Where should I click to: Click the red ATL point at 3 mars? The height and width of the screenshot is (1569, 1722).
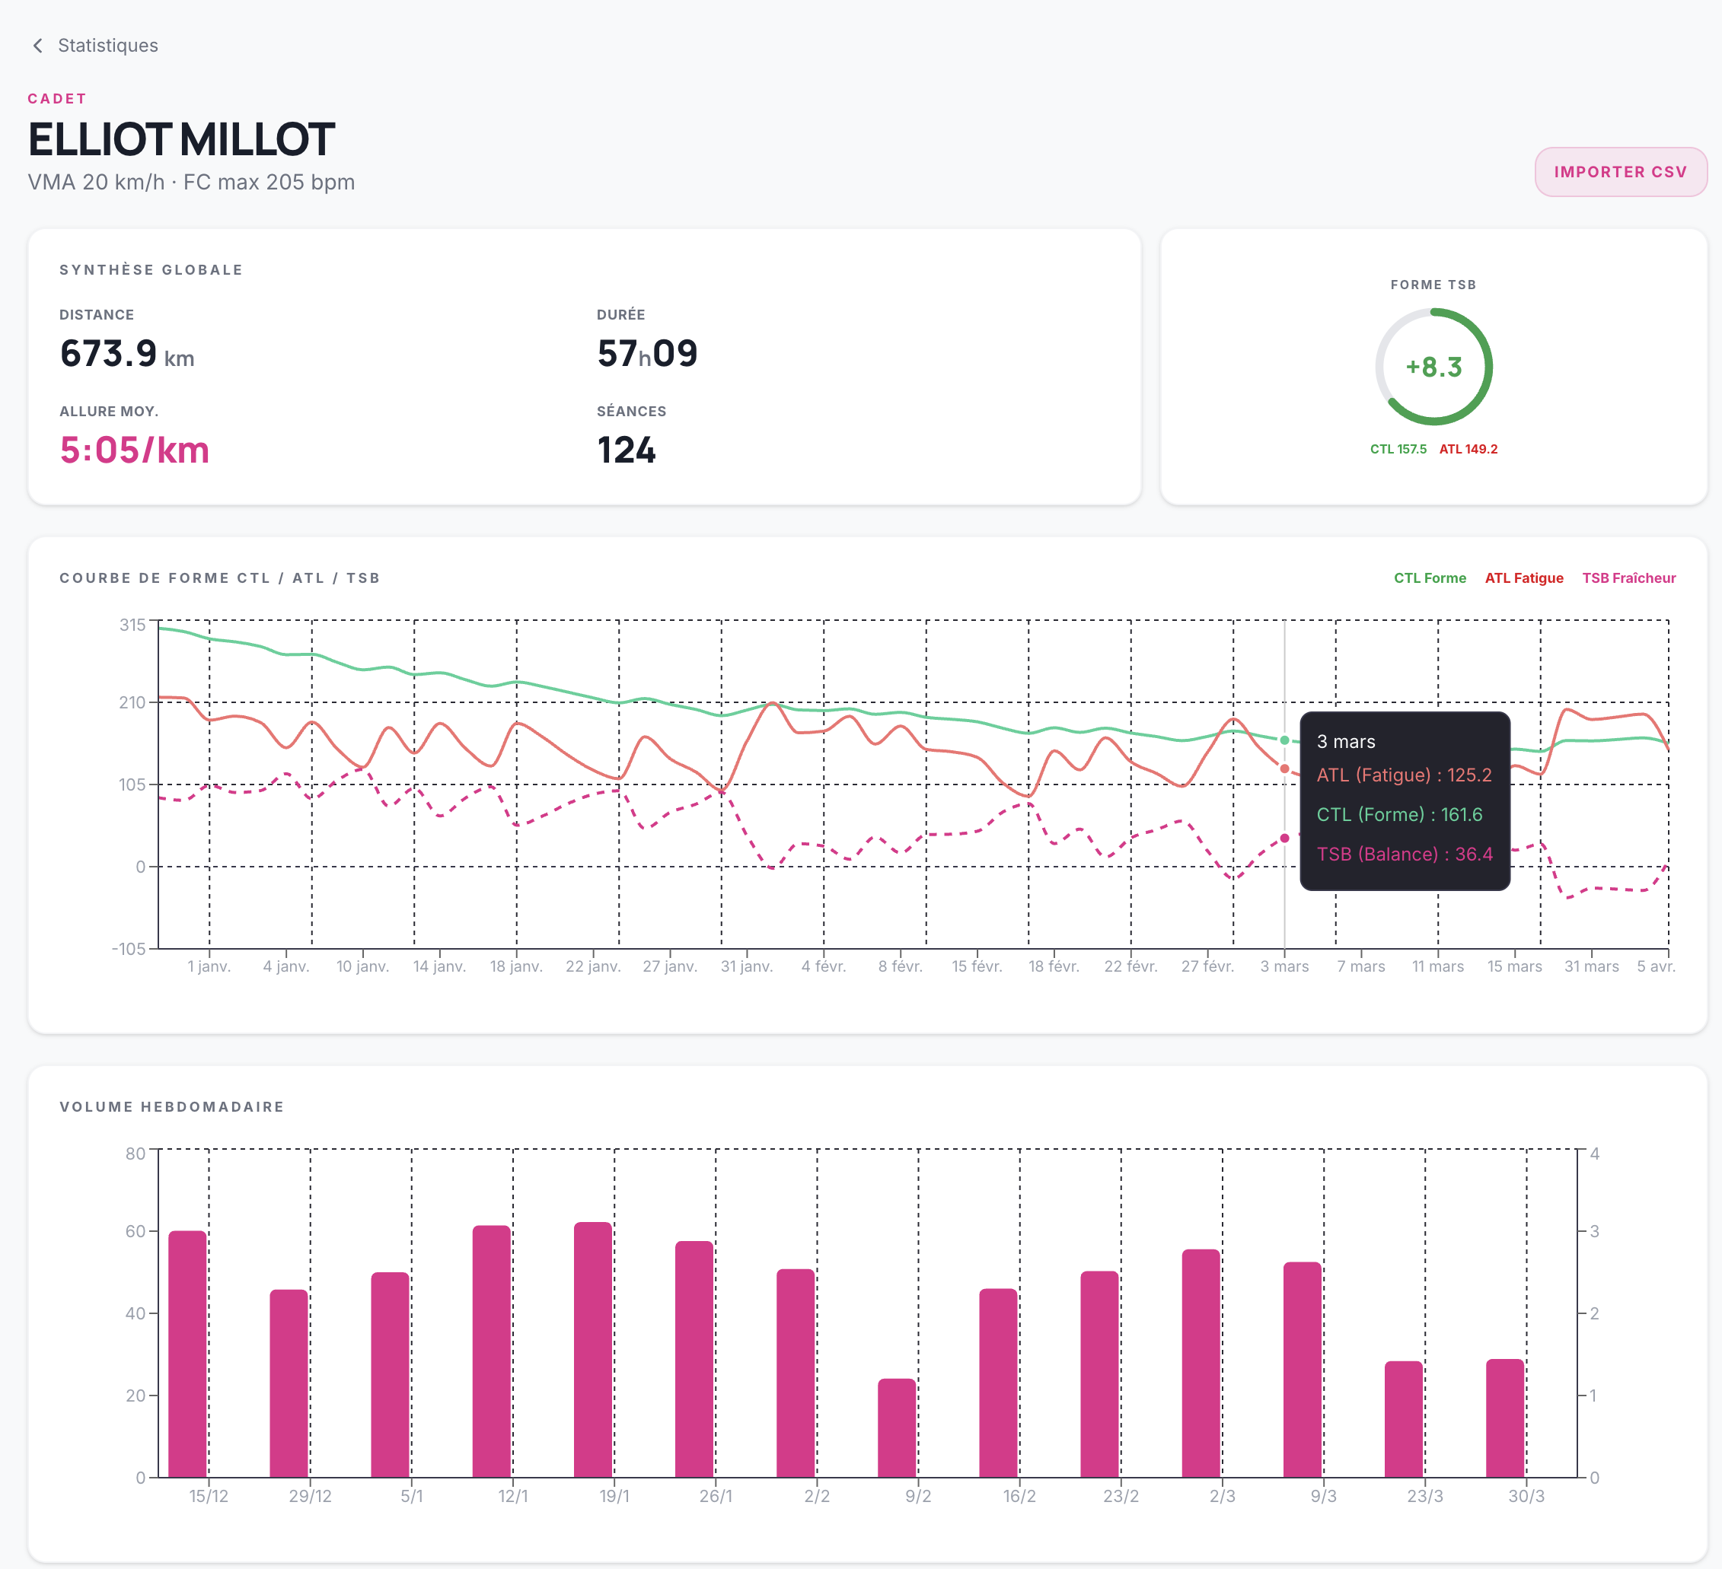coord(1284,769)
